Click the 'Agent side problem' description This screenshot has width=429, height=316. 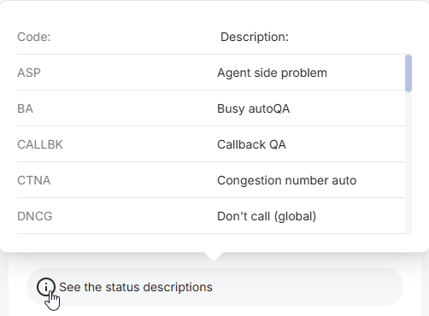pos(272,73)
